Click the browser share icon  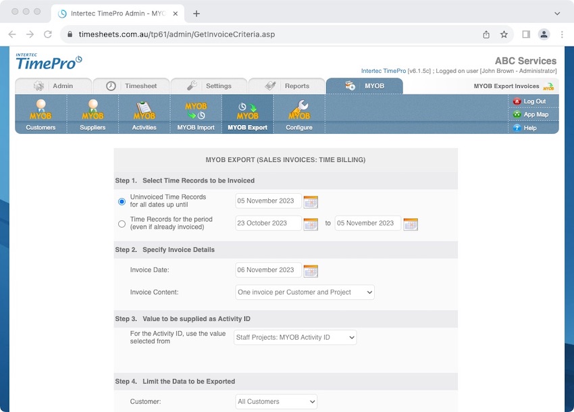(486, 34)
